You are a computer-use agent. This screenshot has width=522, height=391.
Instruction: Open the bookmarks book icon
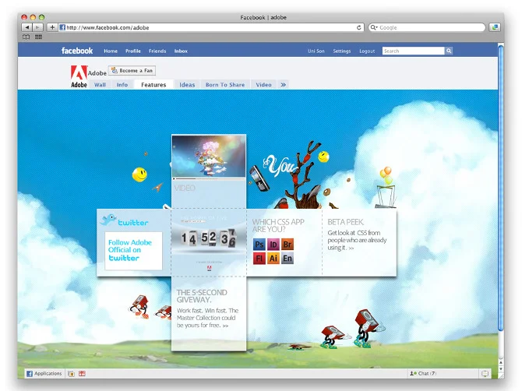tap(26, 37)
